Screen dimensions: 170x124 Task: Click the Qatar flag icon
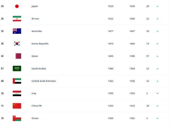tap(17, 56)
